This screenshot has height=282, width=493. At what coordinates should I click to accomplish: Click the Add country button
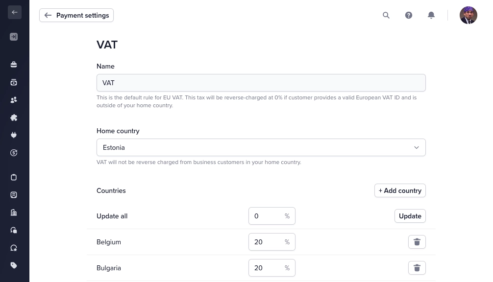400,190
